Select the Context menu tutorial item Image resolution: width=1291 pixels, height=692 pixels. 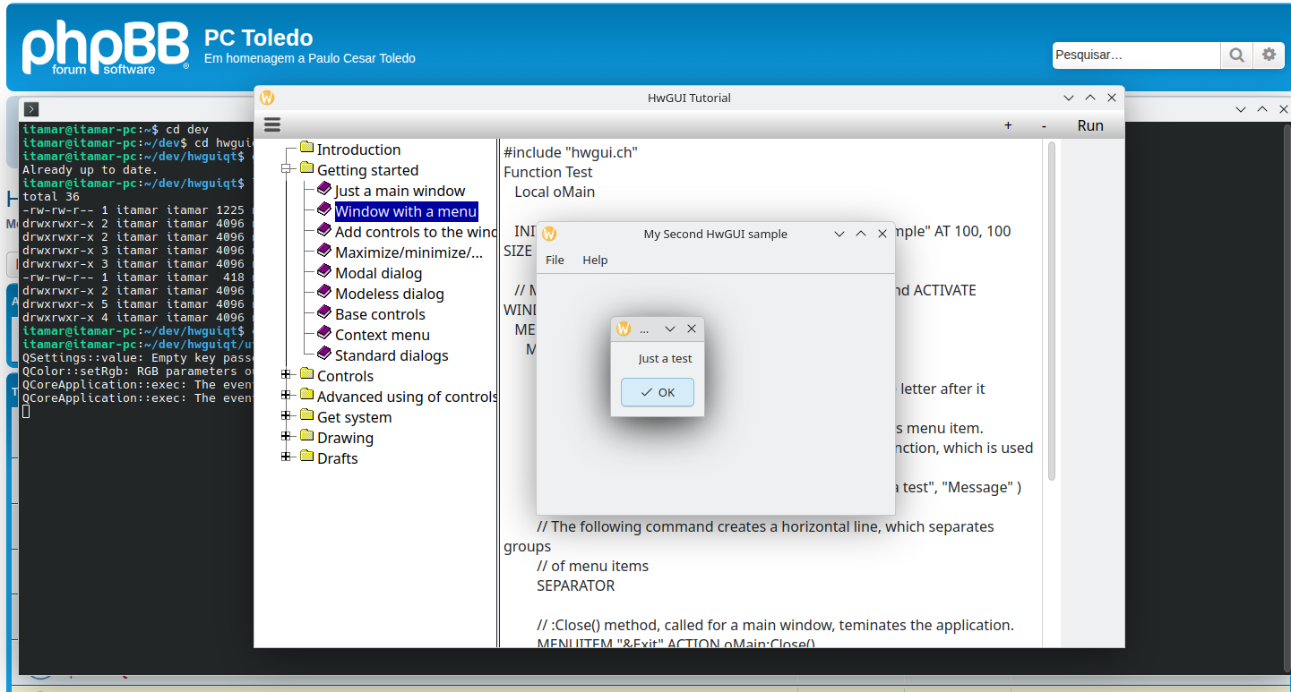click(x=382, y=335)
